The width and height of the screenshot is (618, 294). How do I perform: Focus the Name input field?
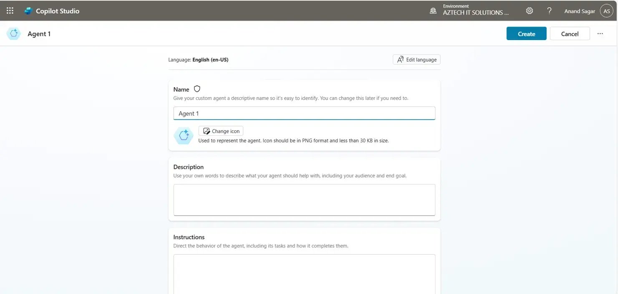coord(304,113)
